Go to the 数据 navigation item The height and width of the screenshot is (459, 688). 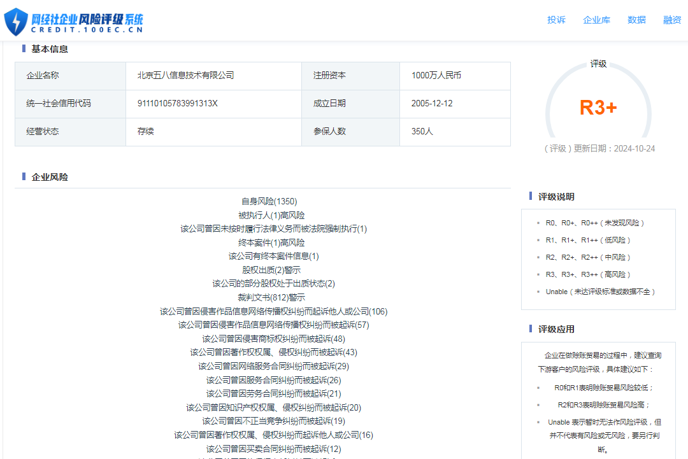[x=636, y=20]
